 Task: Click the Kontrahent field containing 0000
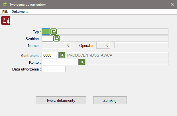coord(50,55)
